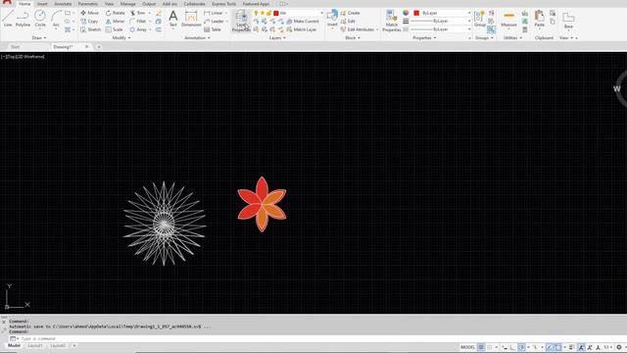The width and height of the screenshot is (627, 353).
Task: Toggle snap mode in status bar
Action: 490,347
